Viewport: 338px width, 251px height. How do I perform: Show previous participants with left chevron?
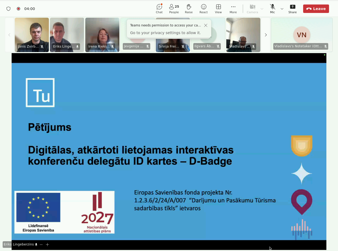click(x=9, y=35)
